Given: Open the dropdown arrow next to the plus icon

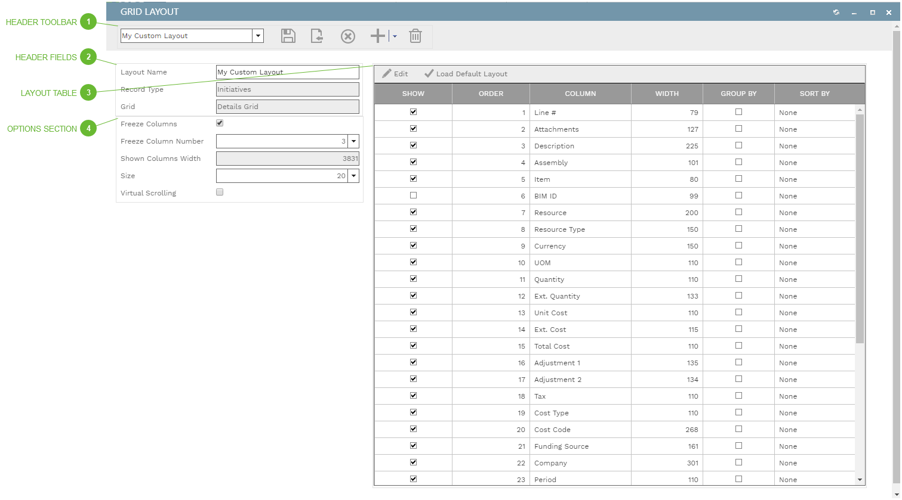Looking at the screenshot, I should [394, 36].
